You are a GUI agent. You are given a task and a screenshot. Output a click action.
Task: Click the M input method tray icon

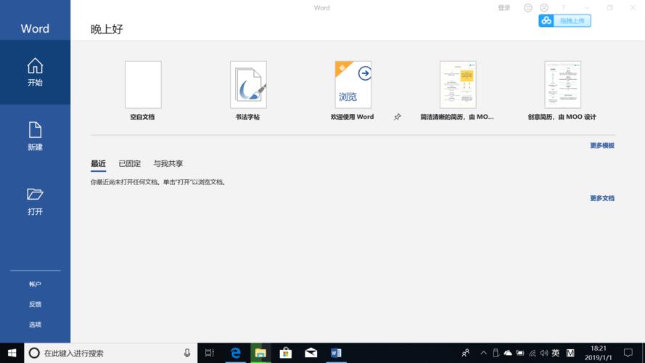coord(570,353)
